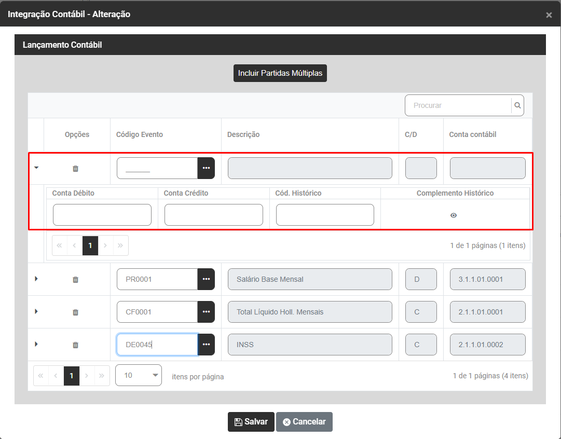Collapse the expanded first row
Viewport: 561px width, 439px height.
36,168
